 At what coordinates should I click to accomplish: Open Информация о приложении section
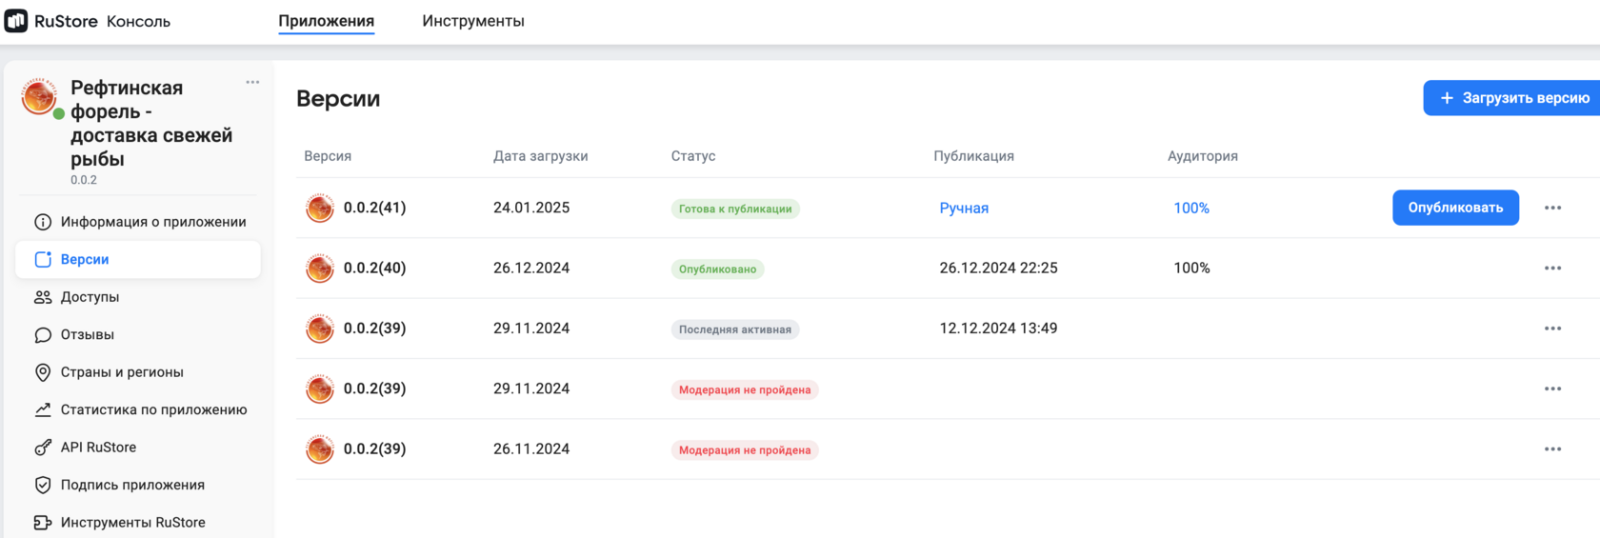click(138, 222)
